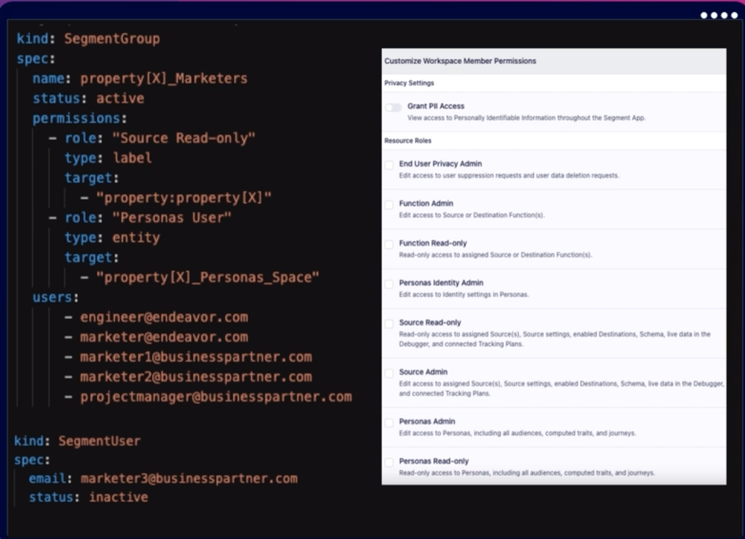The height and width of the screenshot is (539, 745).
Task: Click the "status: active" code line
Action: coord(89,98)
